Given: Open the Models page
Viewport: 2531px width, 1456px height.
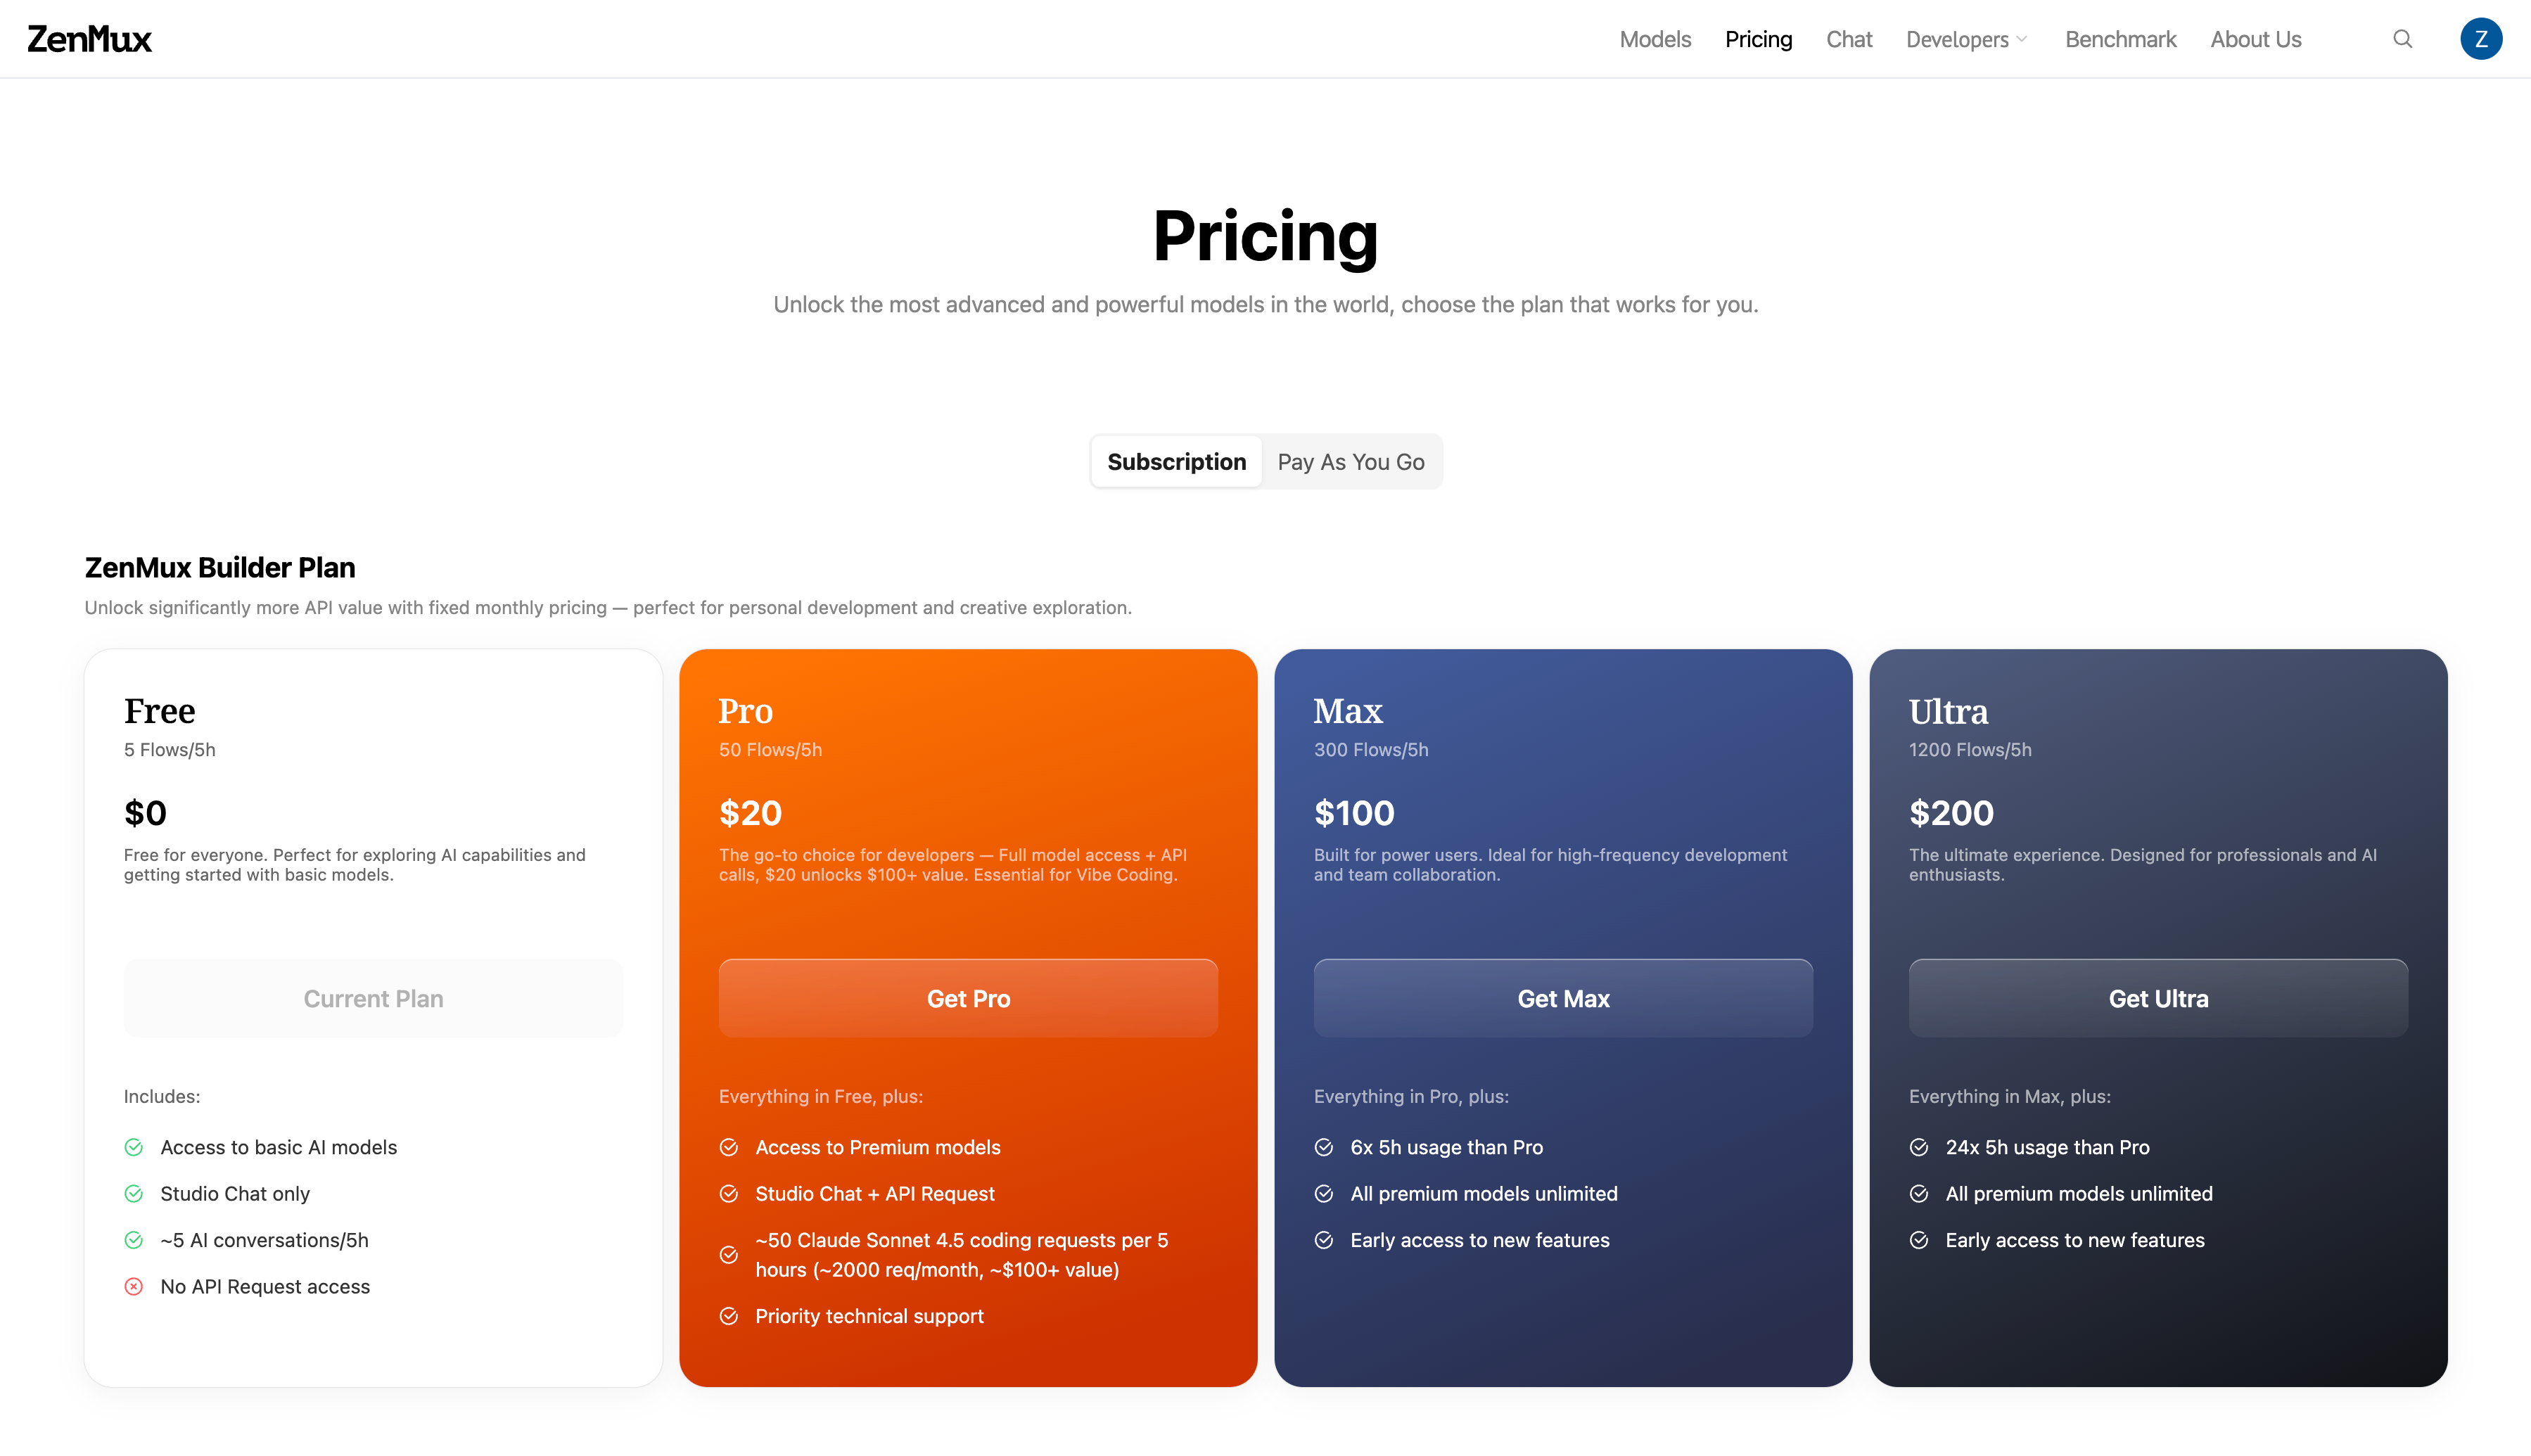Looking at the screenshot, I should pyautogui.click(x=1654, y=39).
